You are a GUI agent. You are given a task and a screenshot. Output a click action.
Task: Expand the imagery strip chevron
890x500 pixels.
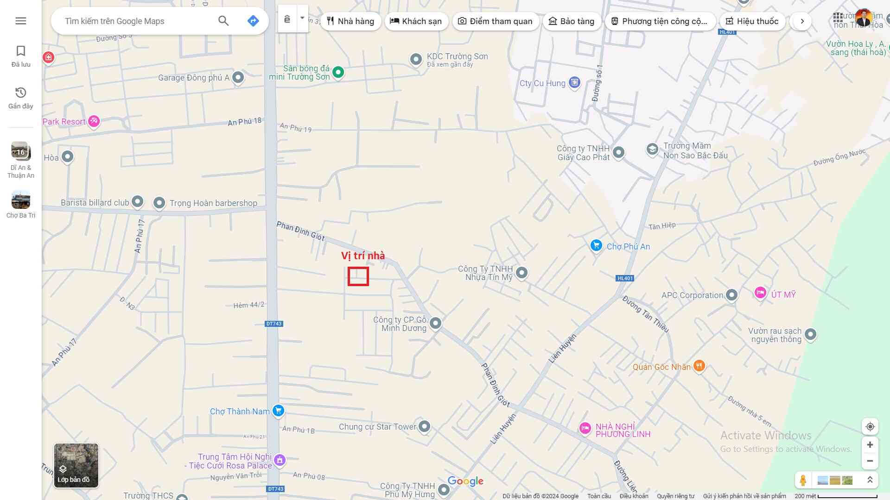point(870,480)
